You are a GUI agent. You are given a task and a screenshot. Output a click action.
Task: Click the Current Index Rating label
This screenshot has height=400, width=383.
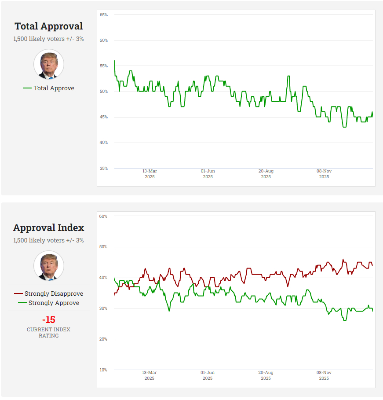click(49, 333)
